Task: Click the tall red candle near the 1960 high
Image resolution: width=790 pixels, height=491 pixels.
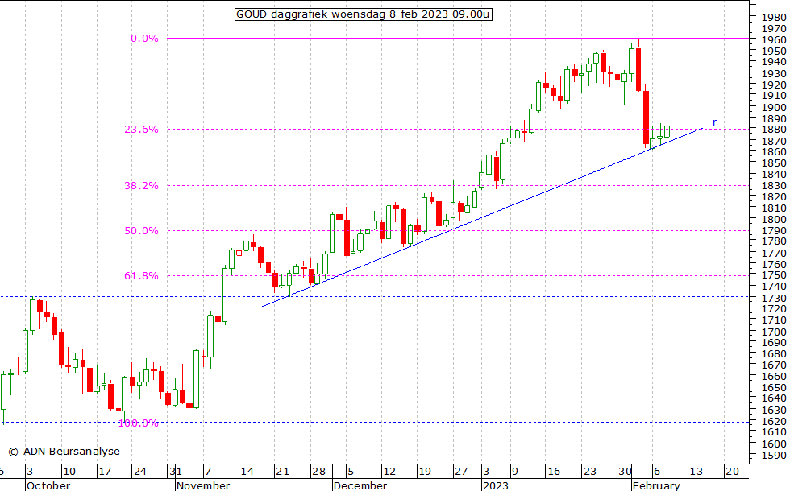Action: click(638, 69)
